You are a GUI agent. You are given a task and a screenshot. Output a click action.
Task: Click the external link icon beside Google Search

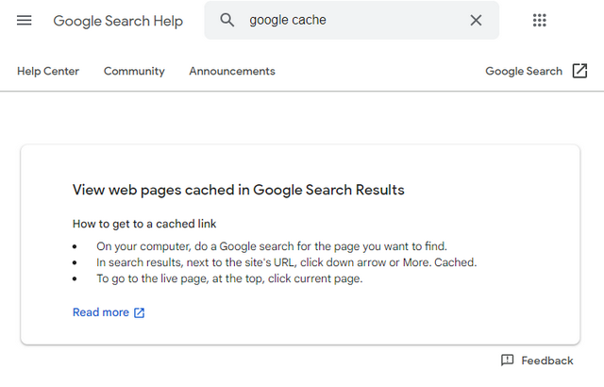point(579,71)
